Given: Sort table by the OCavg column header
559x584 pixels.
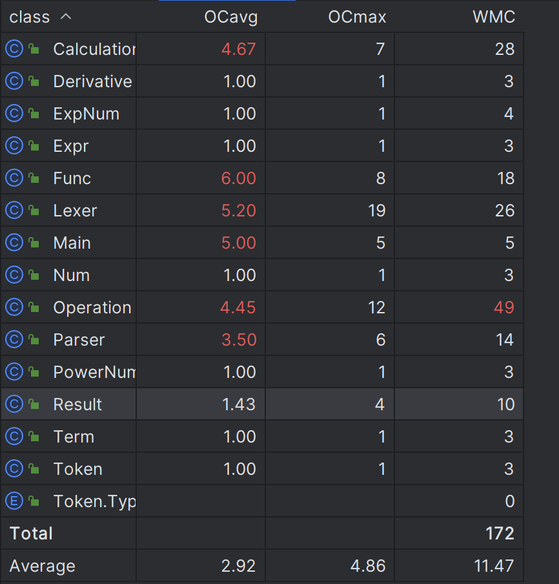Looking at the screenshot, I should 230,17.
